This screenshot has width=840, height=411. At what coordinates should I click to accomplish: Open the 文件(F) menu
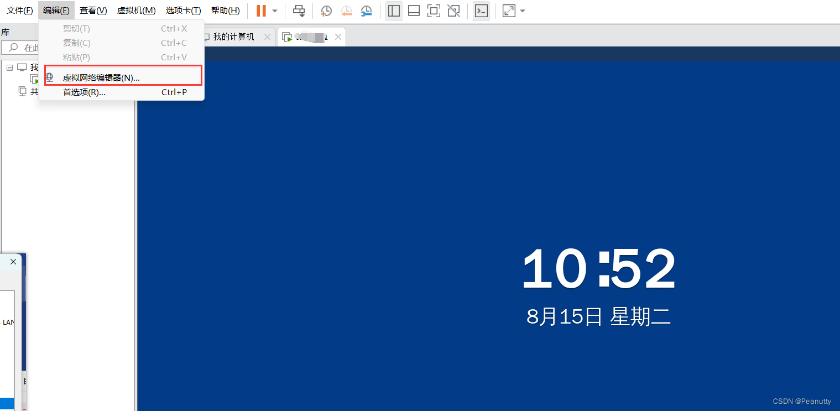(x=20, y=11)
